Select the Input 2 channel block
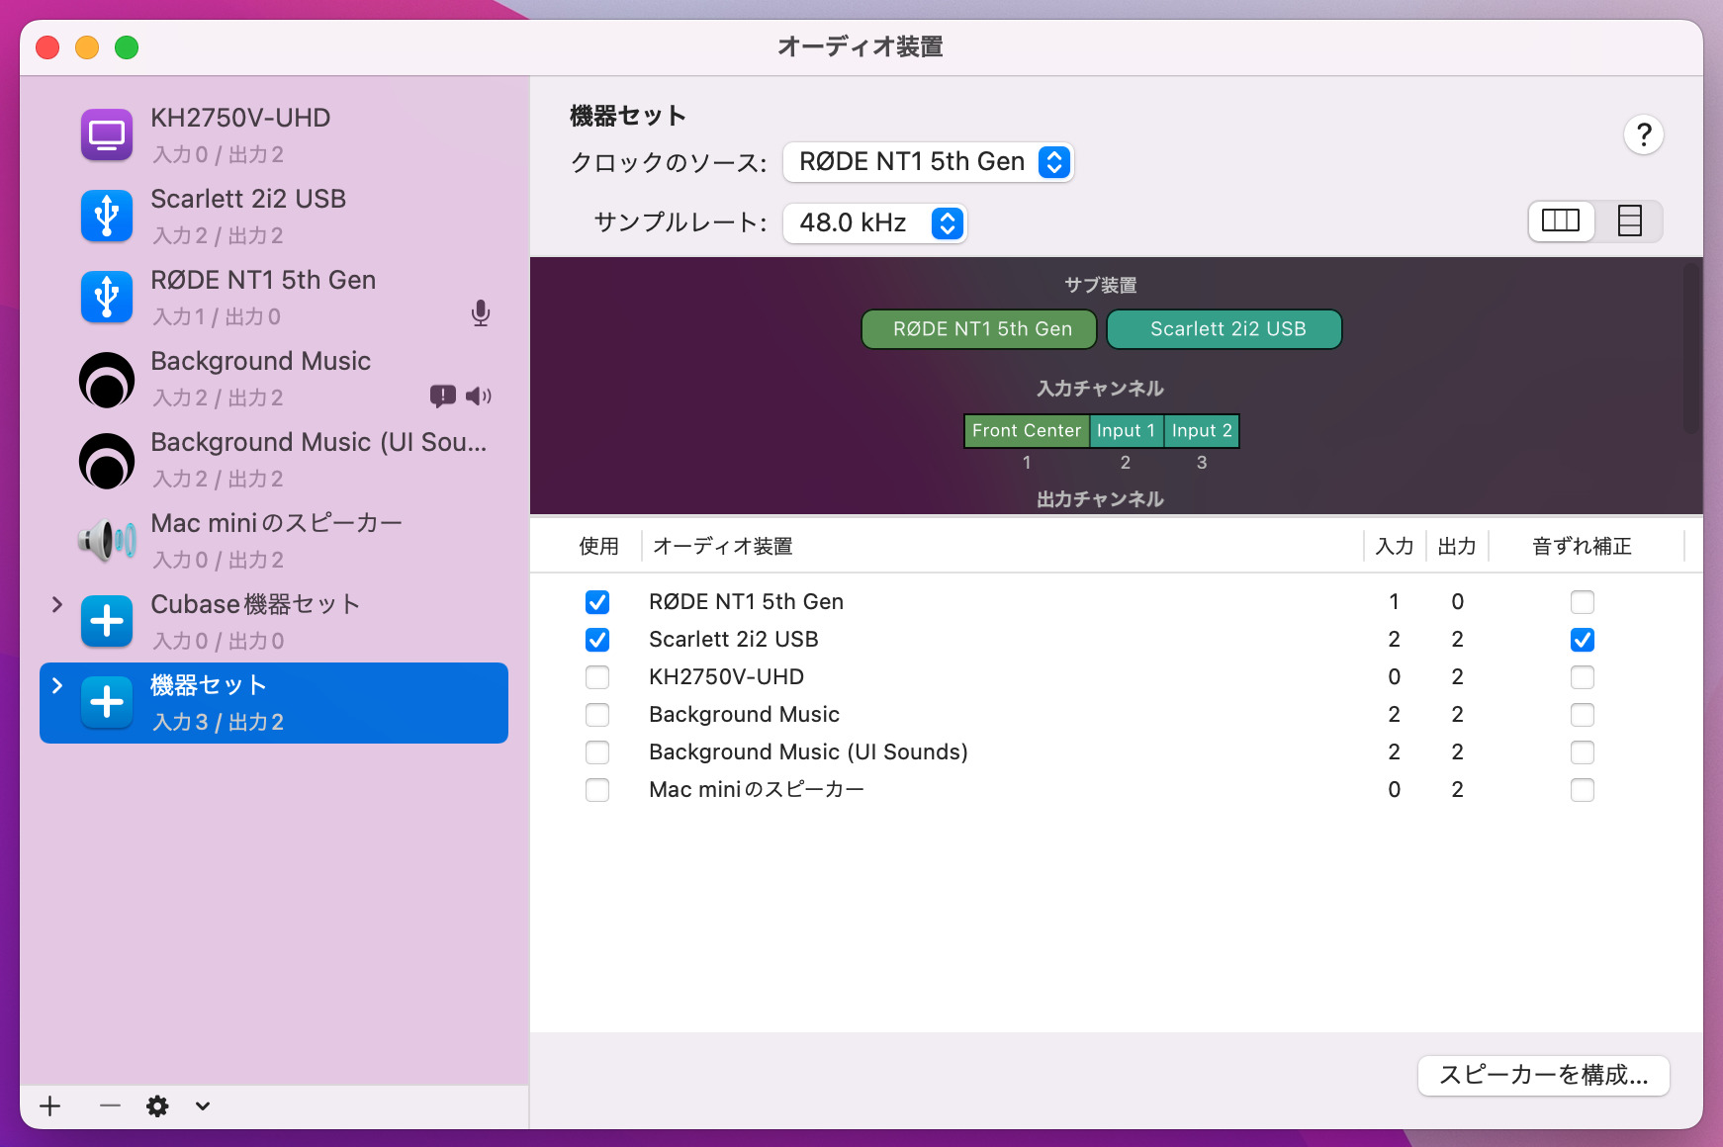 tap(1202, 431)
